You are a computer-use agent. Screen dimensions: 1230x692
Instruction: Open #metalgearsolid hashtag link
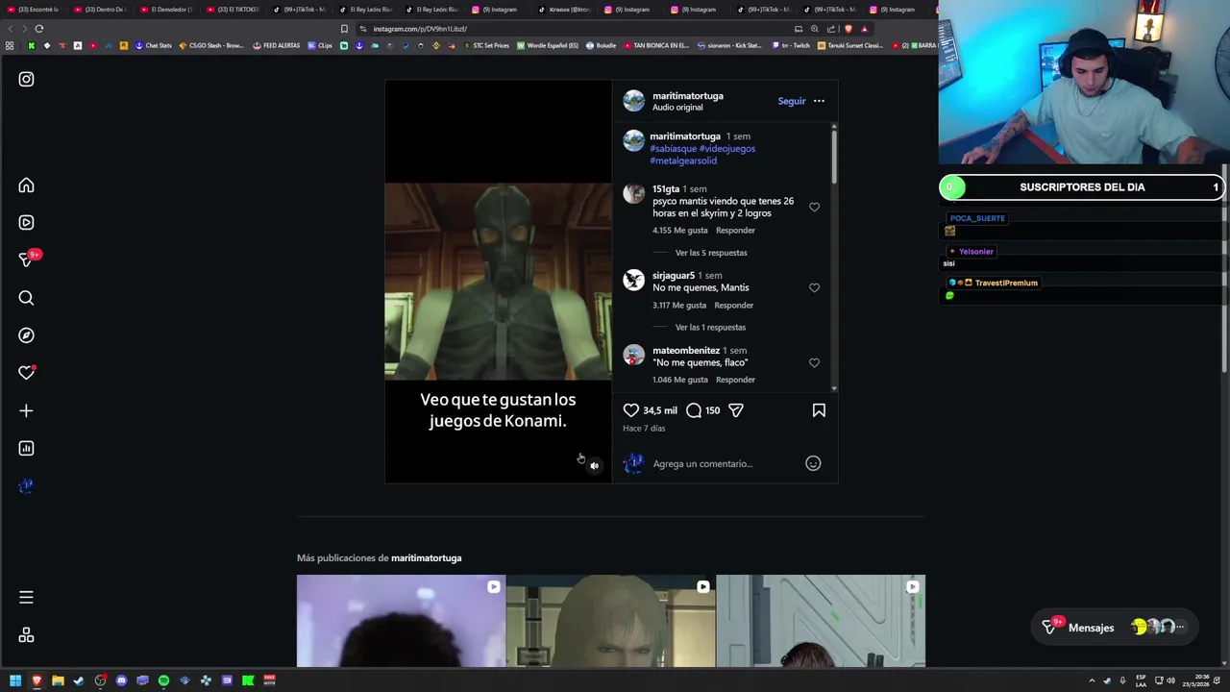683,161
